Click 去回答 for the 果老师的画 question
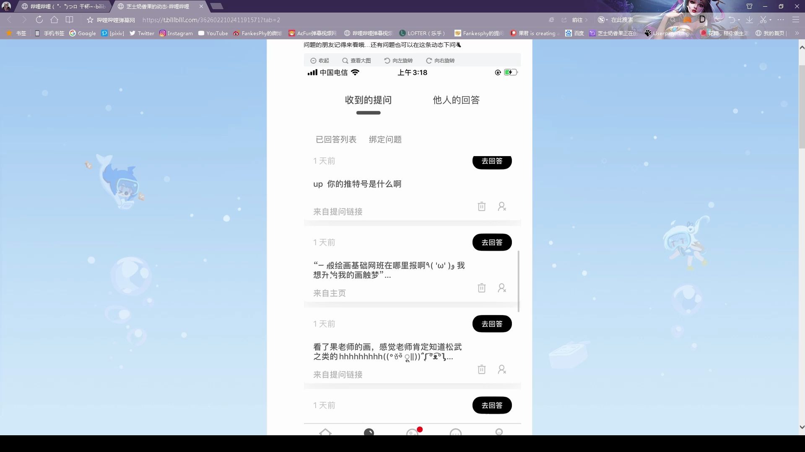The height and width of the screenshot is (452, 805). coord(492,324)
